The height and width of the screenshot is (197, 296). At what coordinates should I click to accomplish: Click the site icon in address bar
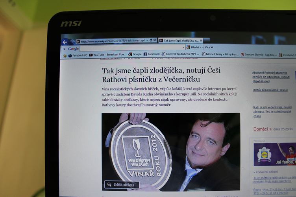pos(78,41)
